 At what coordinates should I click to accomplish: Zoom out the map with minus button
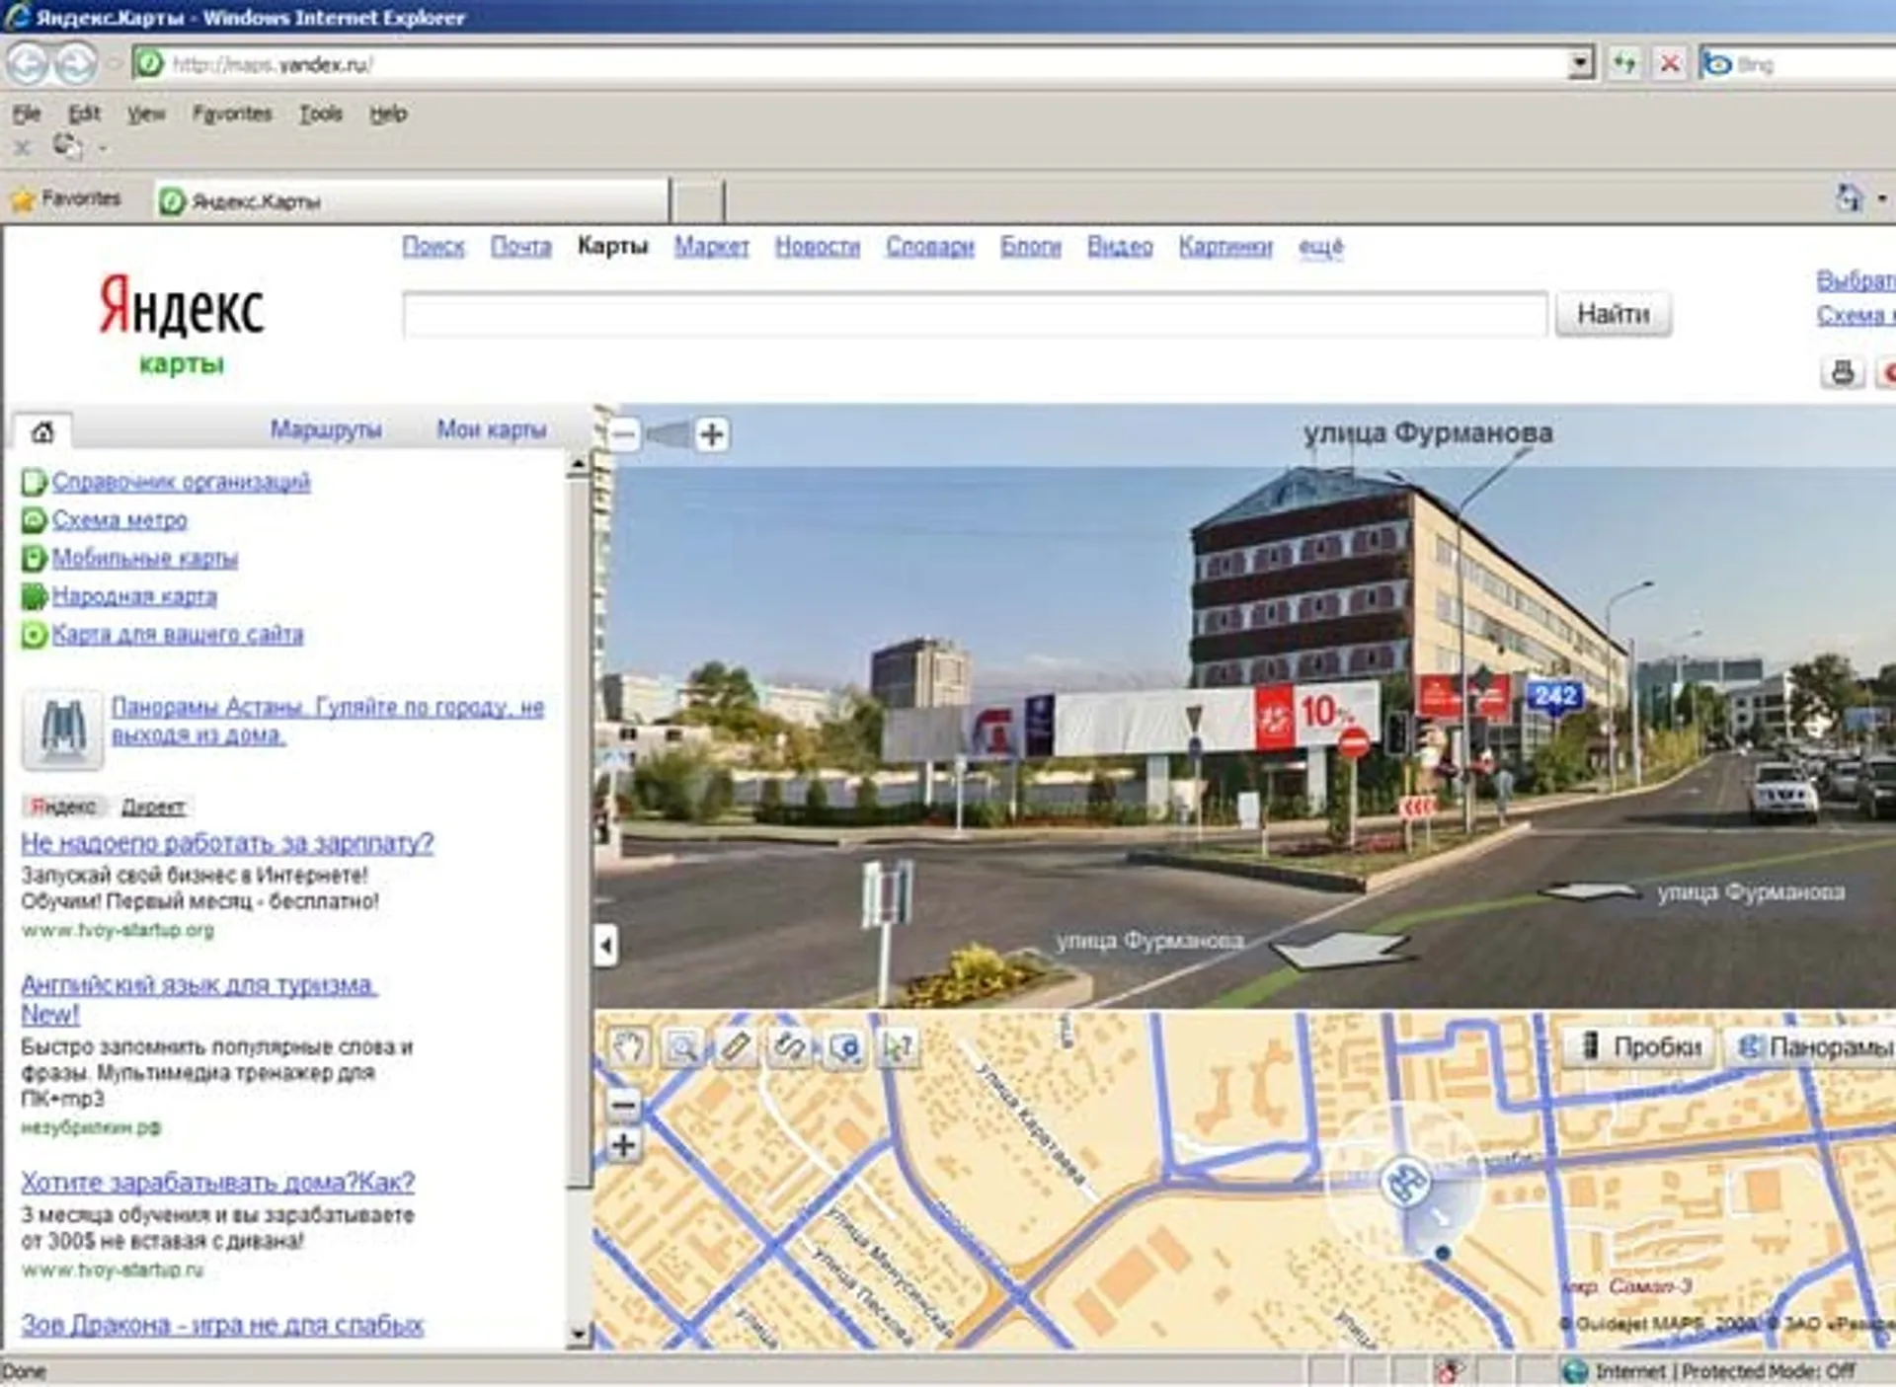[x=623, y=1104]
